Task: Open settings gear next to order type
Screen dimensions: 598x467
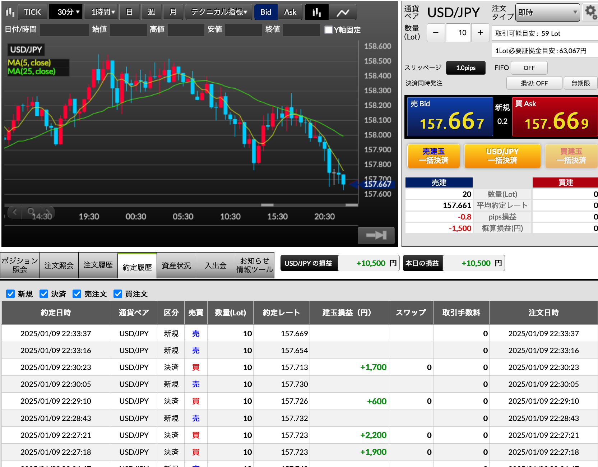Action: [591, 12]
